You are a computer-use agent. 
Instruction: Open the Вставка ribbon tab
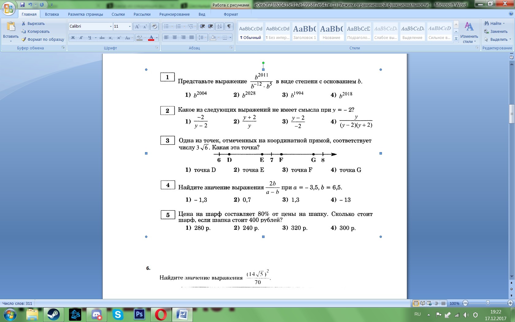pyautogui.click(x=52, y=14)
